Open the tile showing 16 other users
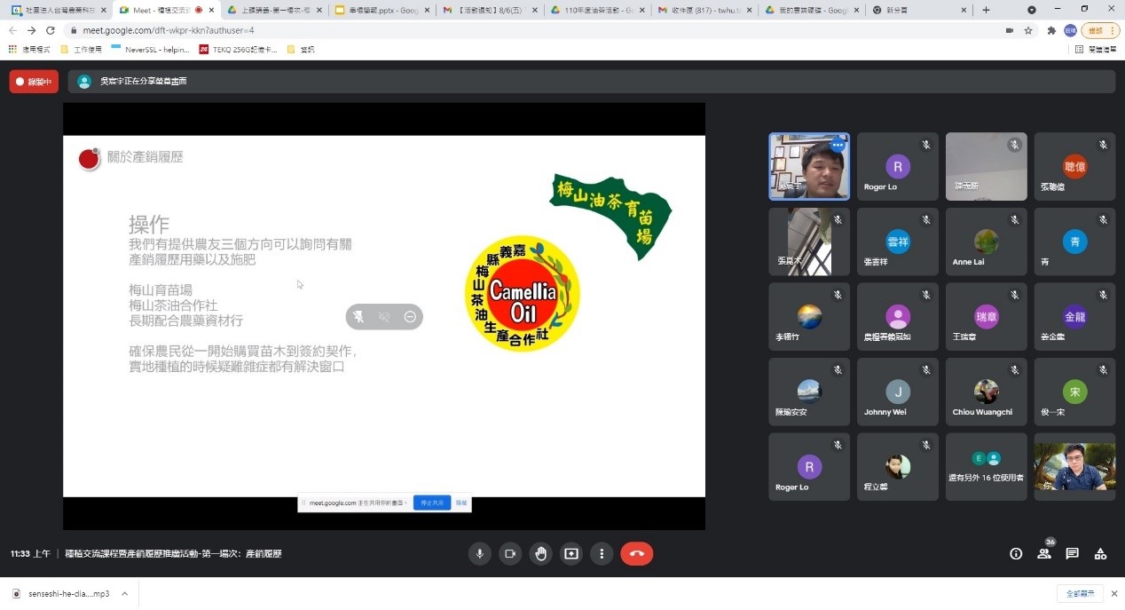The width and height of the screenshot is (1125, 610). pyautogui.click(x=987, y=467)
